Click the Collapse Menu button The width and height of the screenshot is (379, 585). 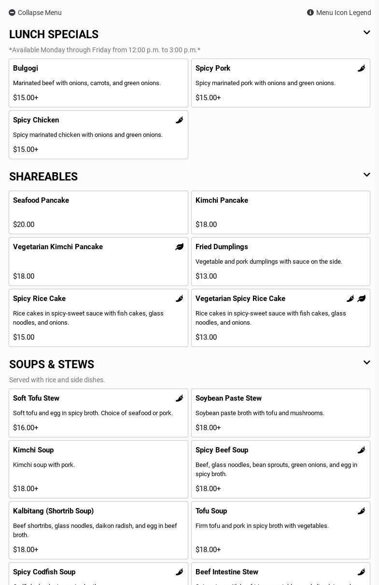pyautogui.click(x=35, y=13)
